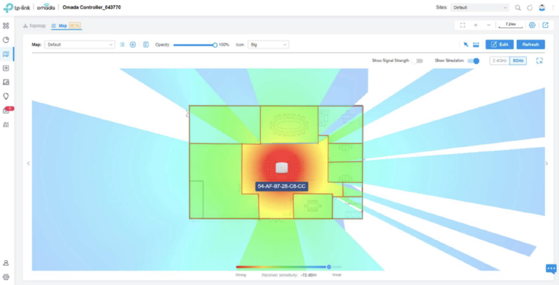Viewport: 559px width, 285px height.
Task: Open the Sites Default dropdown
Action: pos(479,8)
